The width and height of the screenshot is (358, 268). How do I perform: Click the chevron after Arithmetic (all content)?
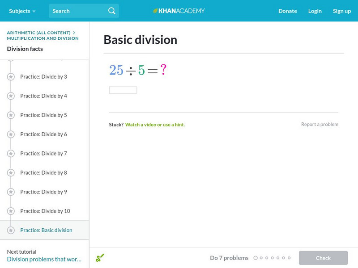[73, 32]
